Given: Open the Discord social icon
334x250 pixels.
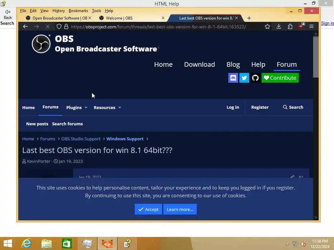Looking at the screenshot, I should [x=233, y=78].
